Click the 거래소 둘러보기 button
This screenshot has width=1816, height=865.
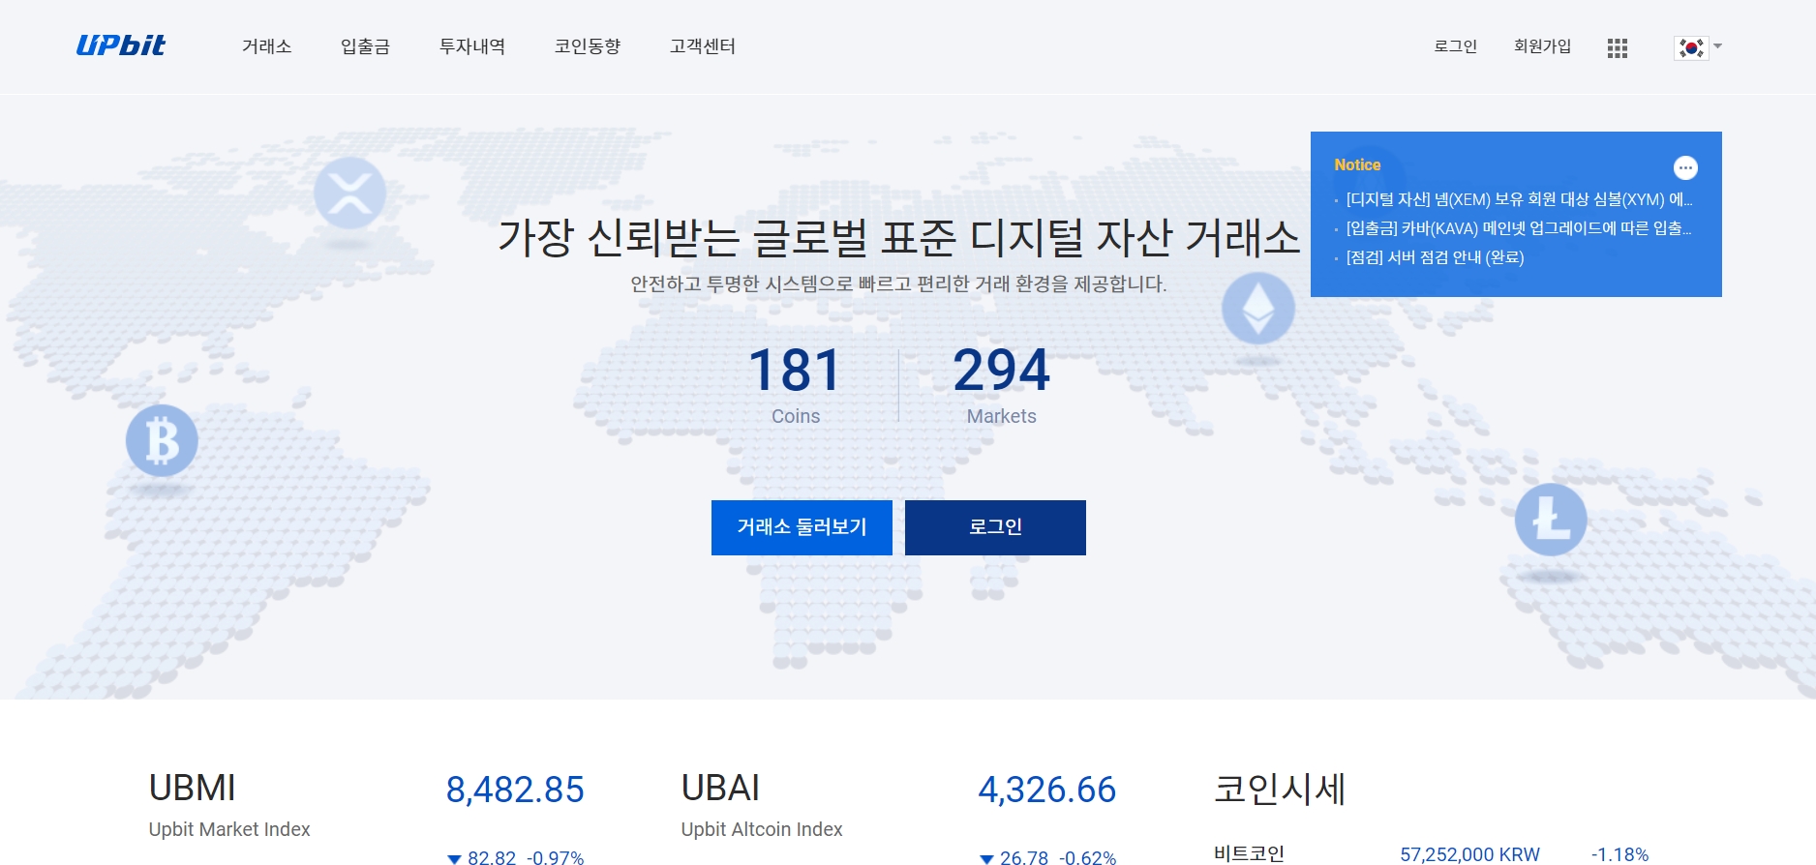click(802, 527)
